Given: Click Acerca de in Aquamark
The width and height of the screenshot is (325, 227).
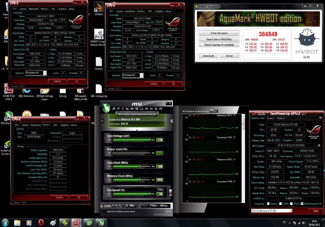Looking at the screenshot, I should (x=209, y=56).
